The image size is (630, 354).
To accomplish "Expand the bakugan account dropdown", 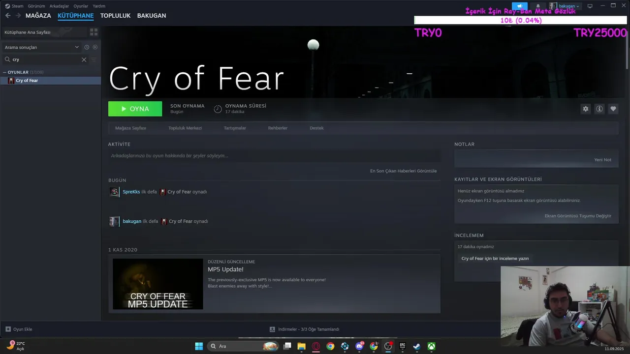I will coord(565,6).
